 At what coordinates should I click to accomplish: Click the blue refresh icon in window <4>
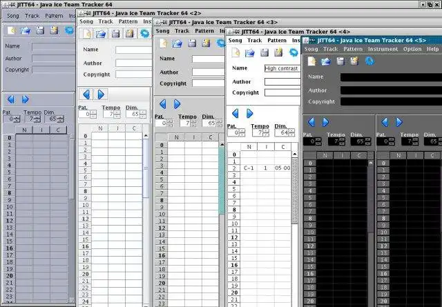[294, 52]
